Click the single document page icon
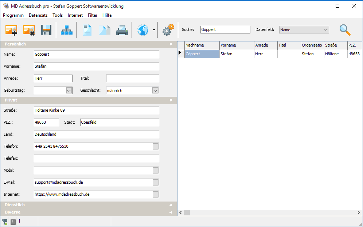363x227 pixels. 87,30
